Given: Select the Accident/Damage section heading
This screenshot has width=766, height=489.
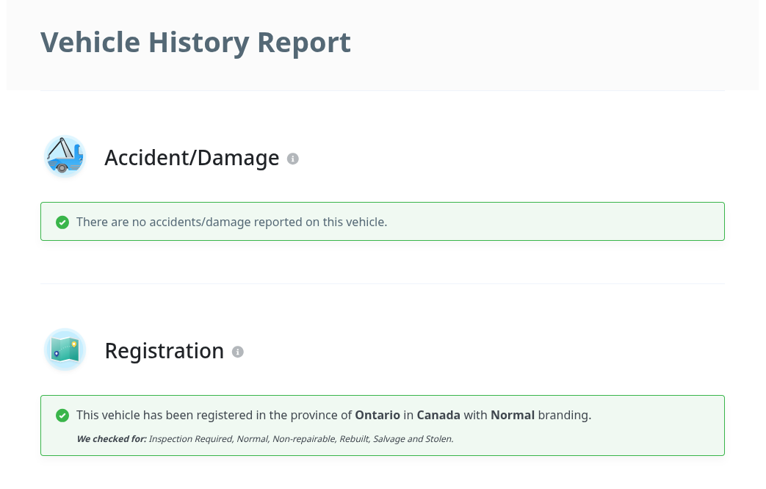Looking at the screenshot, I should (192, 158).
